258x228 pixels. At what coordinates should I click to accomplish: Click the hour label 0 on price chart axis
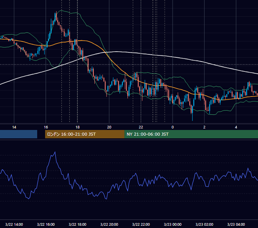coord(173,127)
